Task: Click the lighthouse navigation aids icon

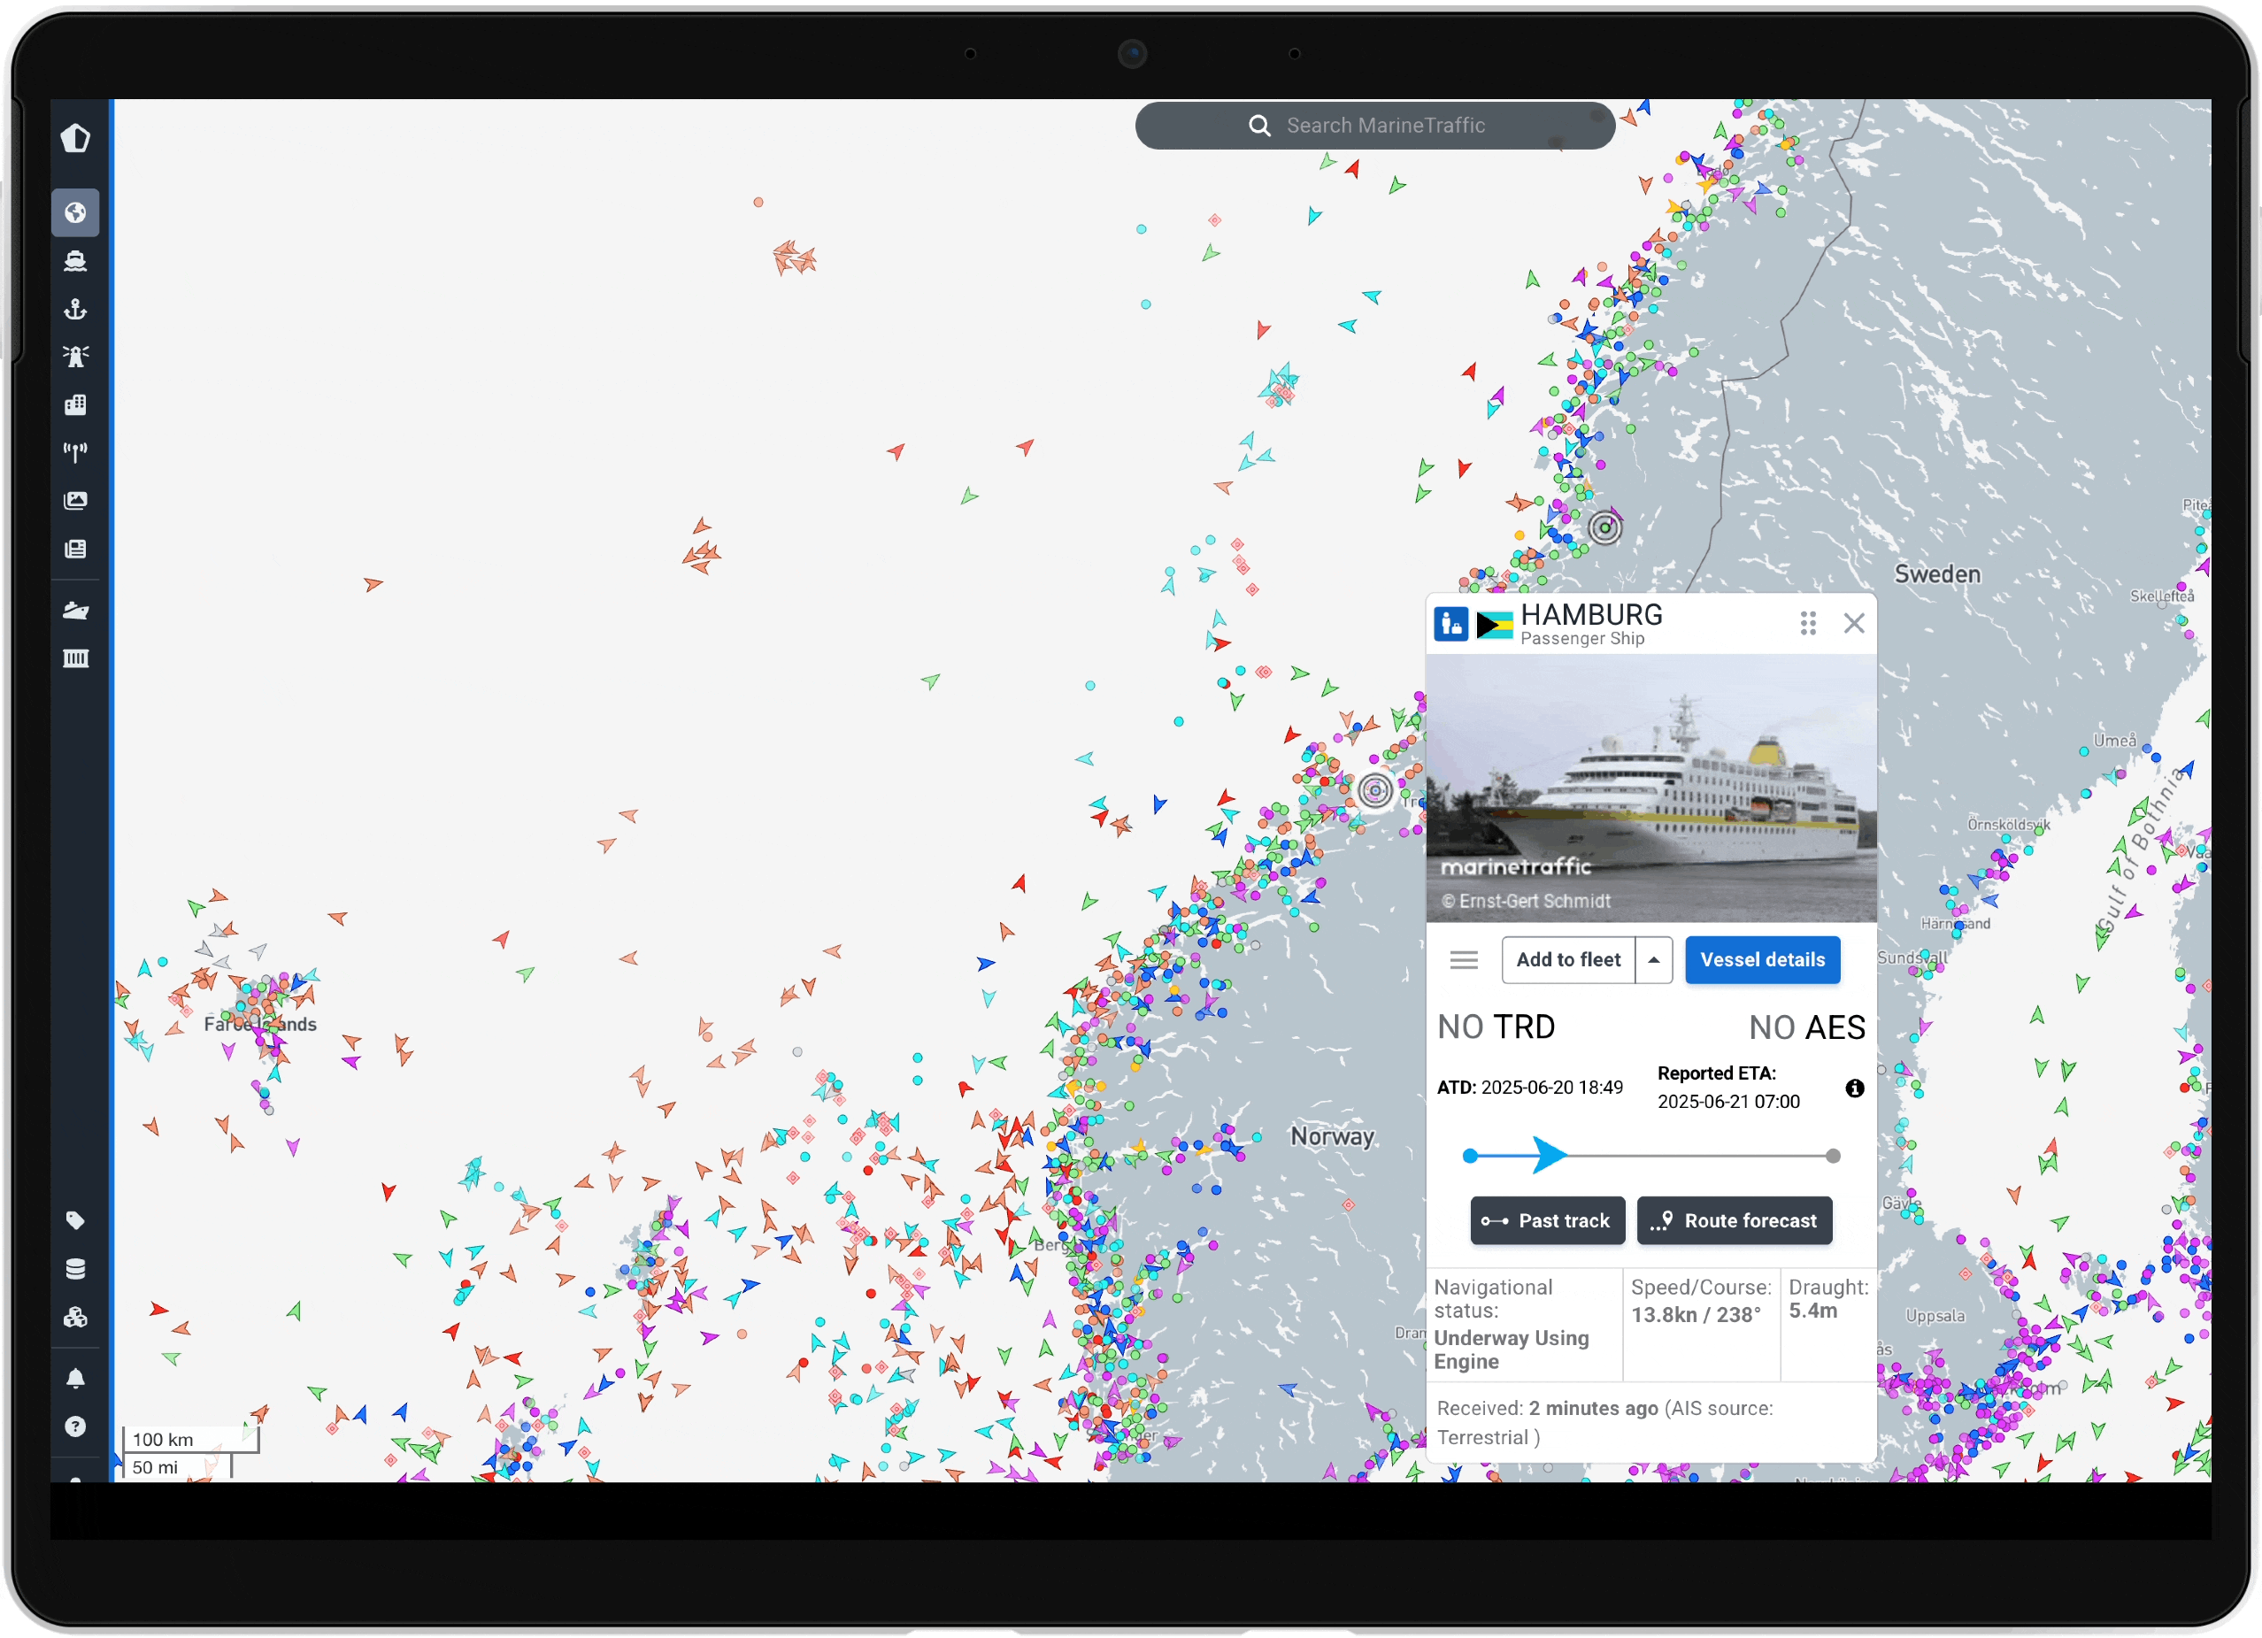Action: click(x=76, y=356)
